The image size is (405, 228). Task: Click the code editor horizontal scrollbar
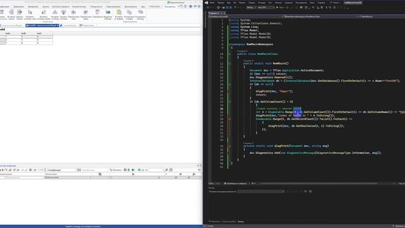320,184
